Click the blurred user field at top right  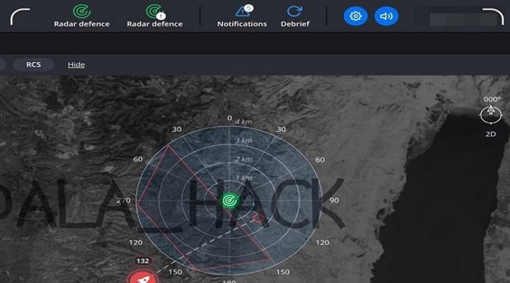point(455,16)
